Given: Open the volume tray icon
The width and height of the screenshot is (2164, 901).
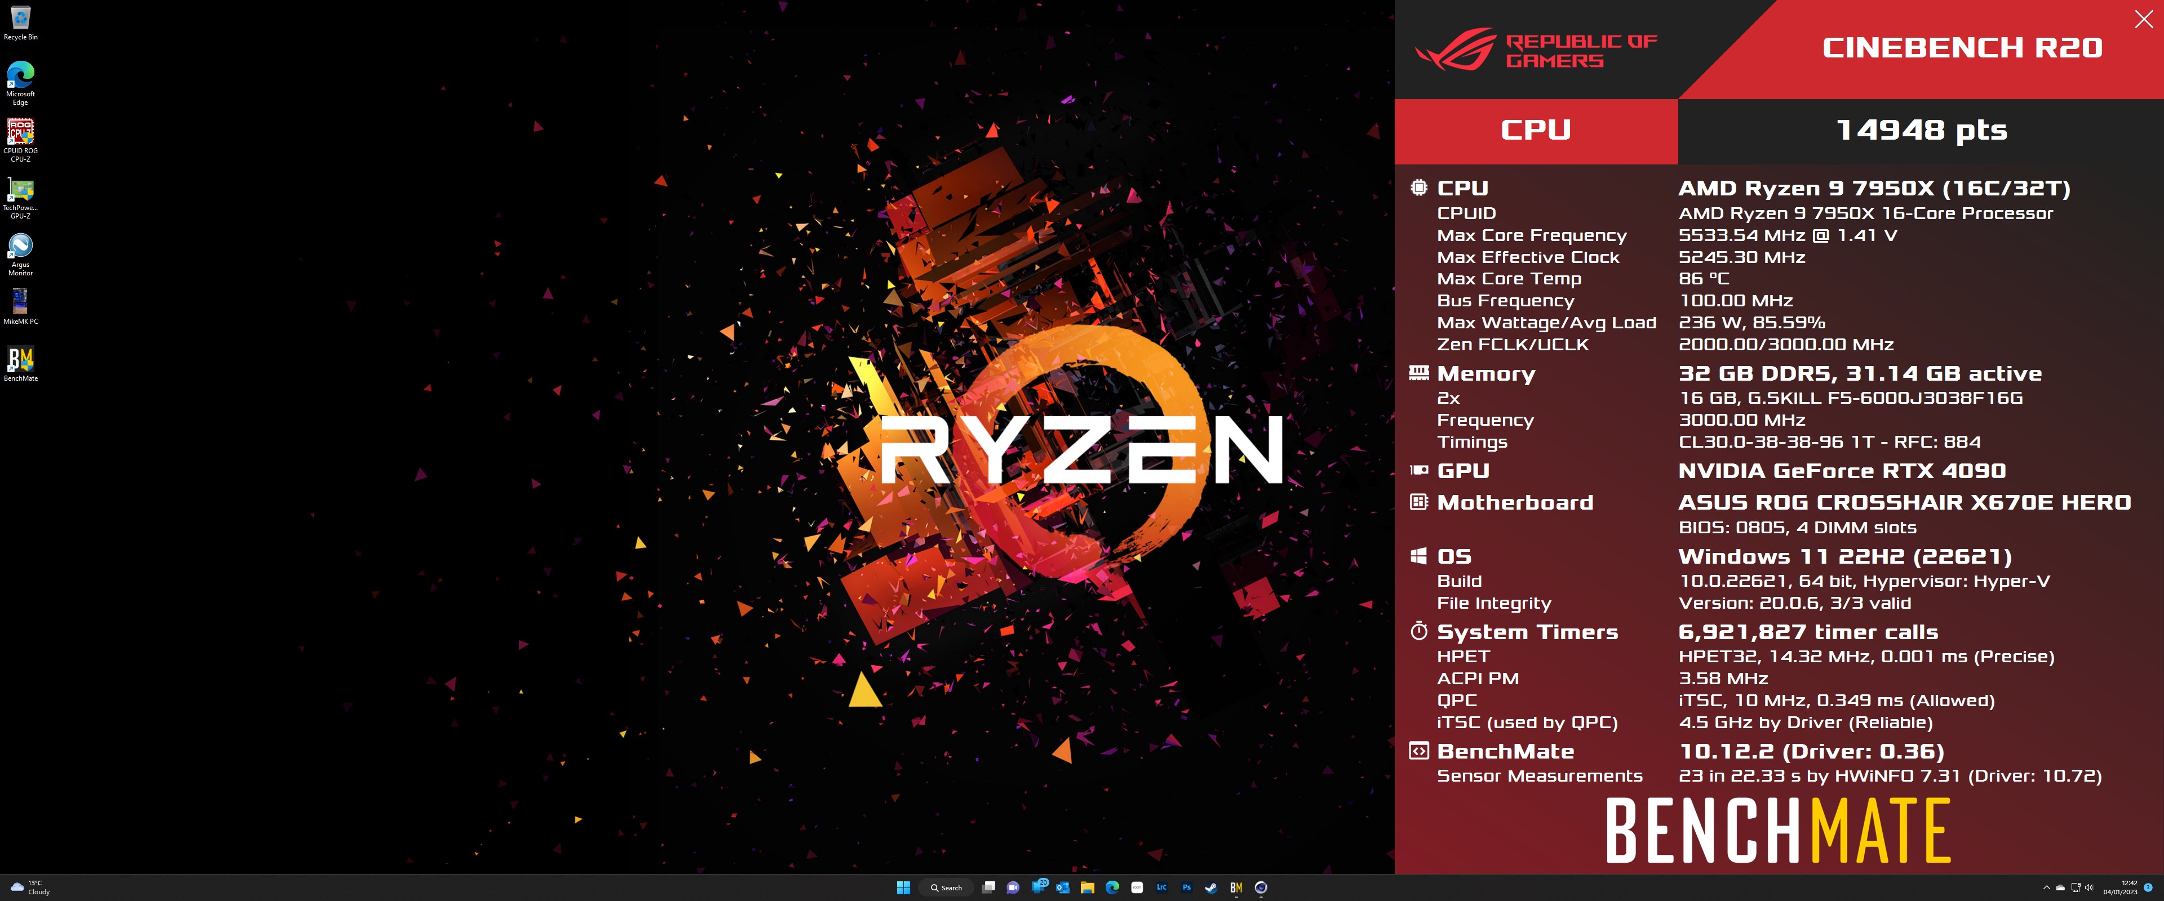Looking at the screenshot, I should coord(2089,887).
